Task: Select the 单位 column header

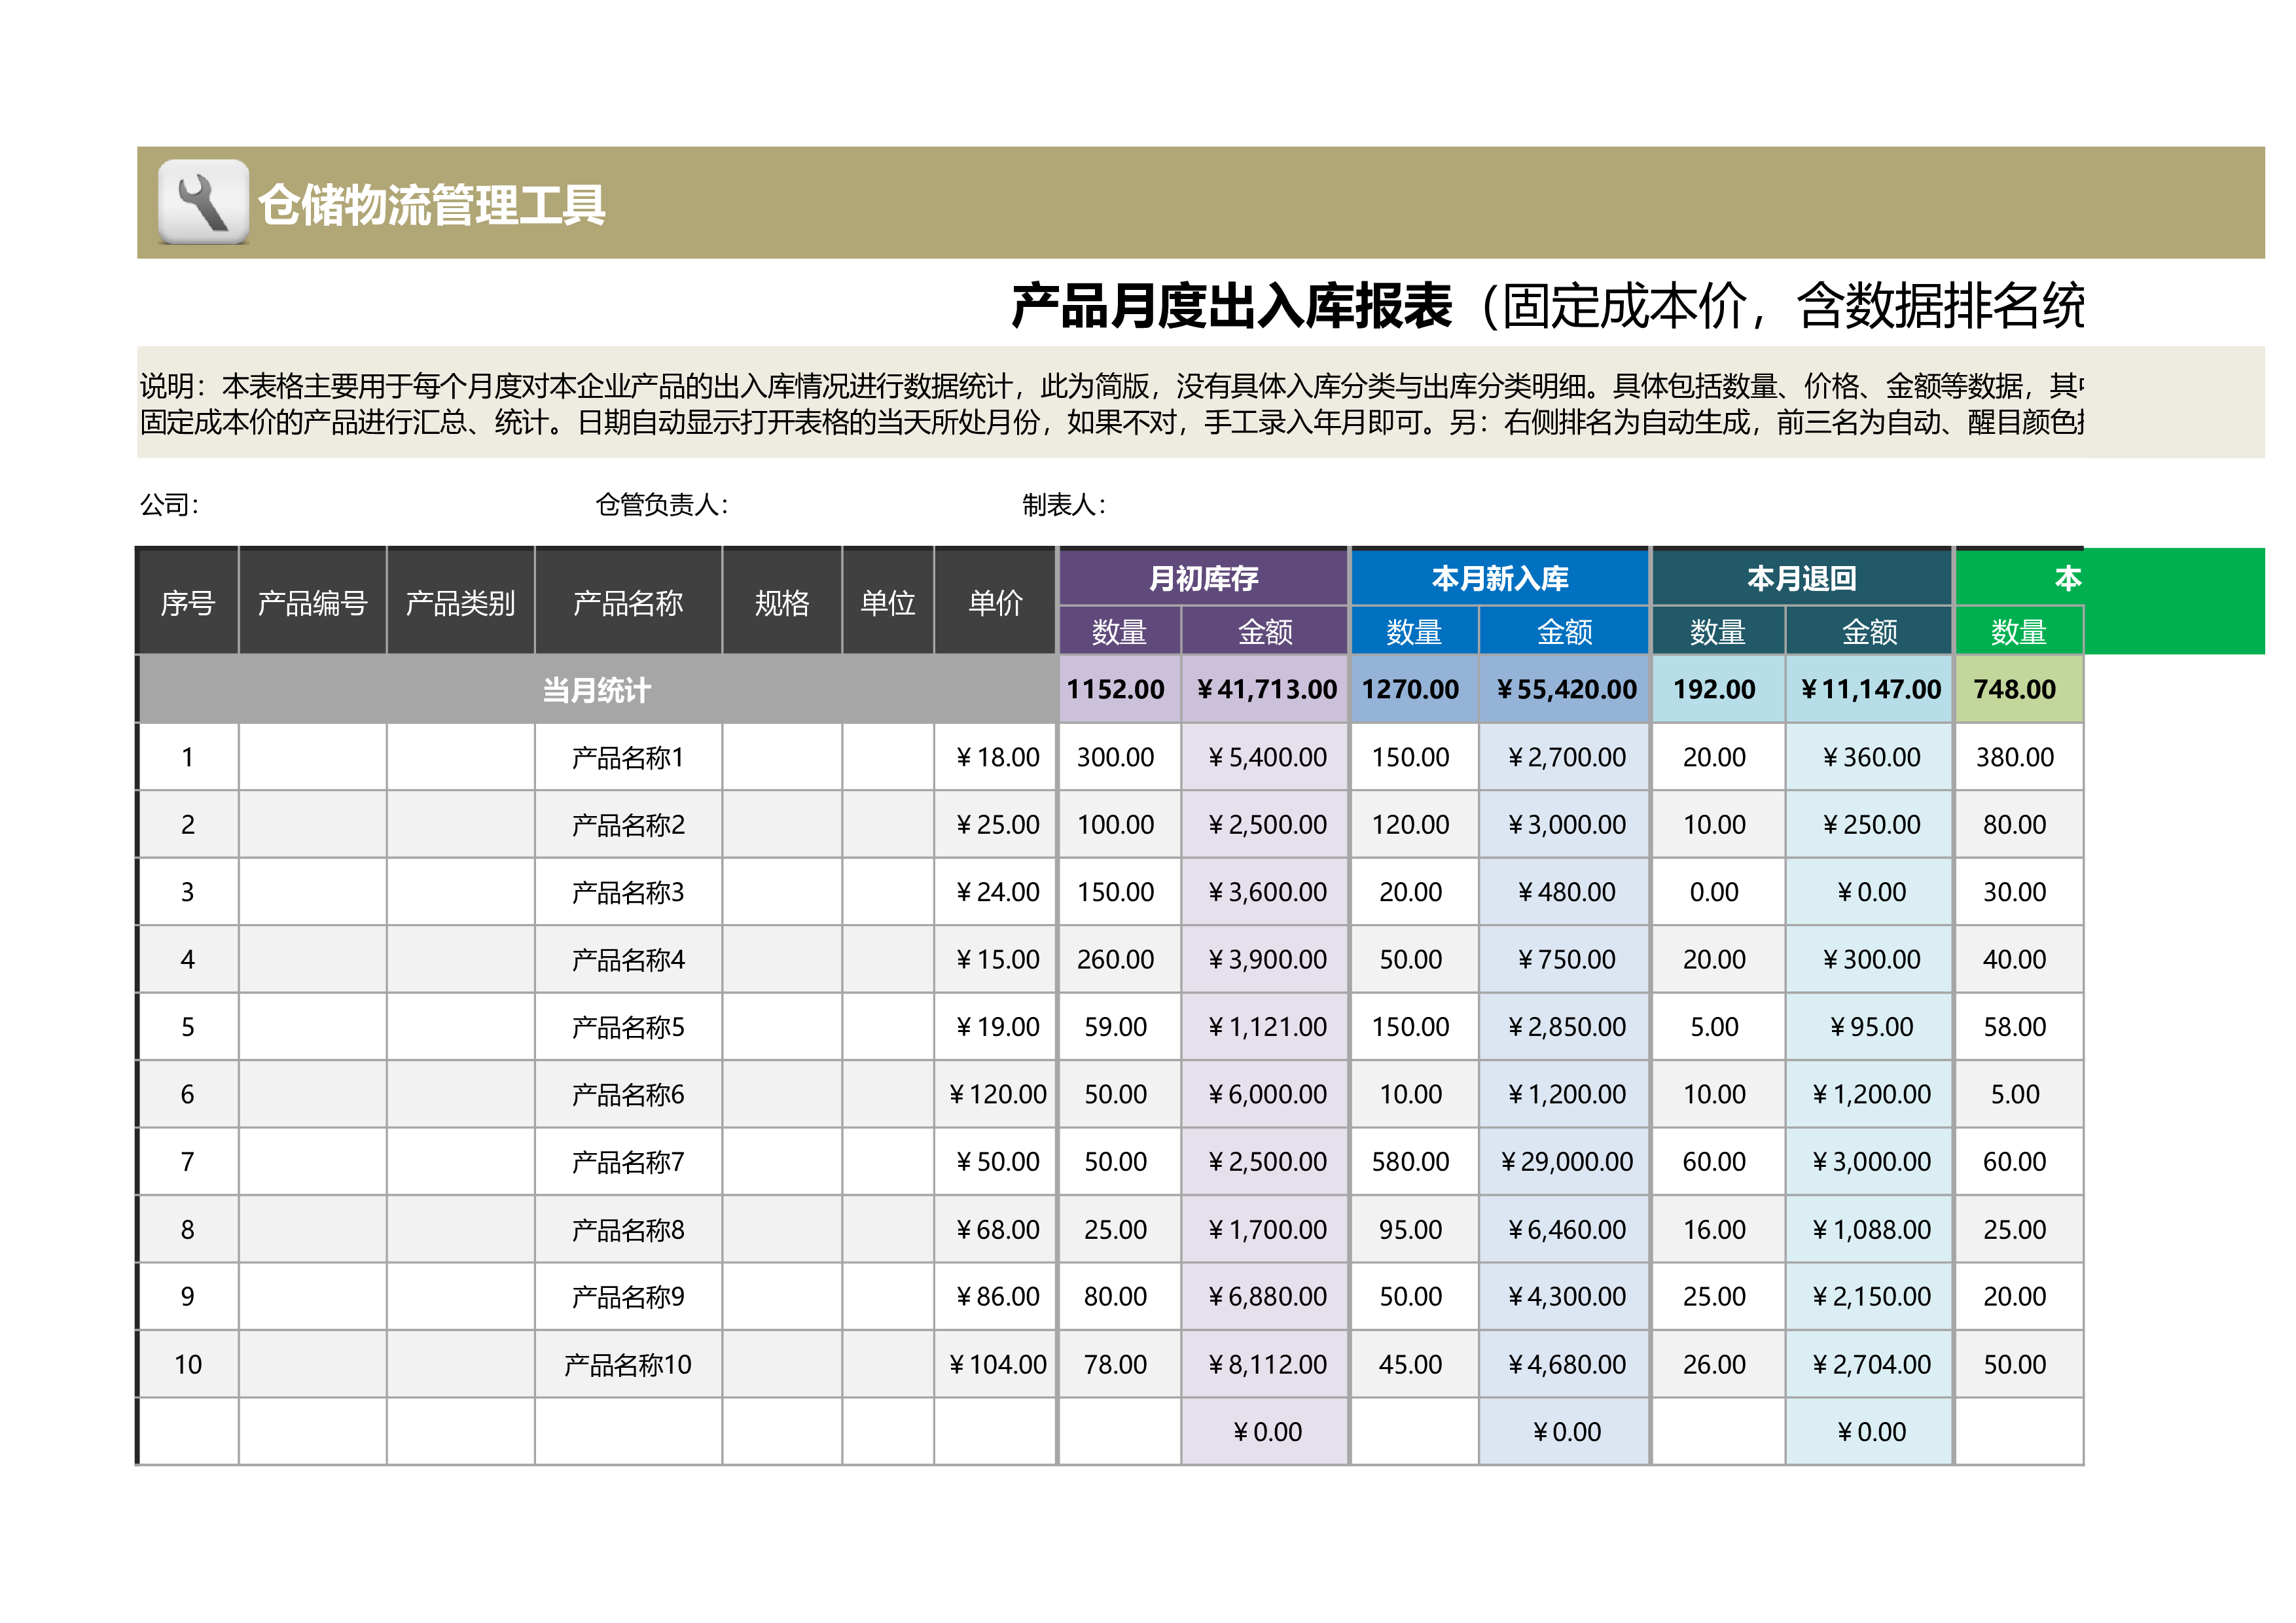Action: point(888,602)
